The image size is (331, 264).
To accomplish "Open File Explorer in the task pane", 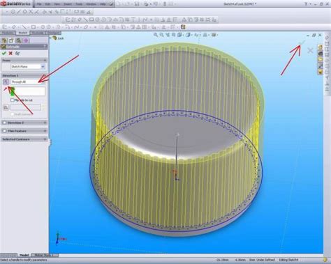I will (x=321, y=60).
